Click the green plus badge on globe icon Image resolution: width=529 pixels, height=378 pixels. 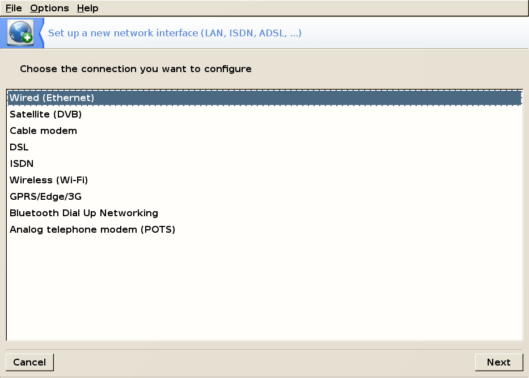[x=27, y=38]
